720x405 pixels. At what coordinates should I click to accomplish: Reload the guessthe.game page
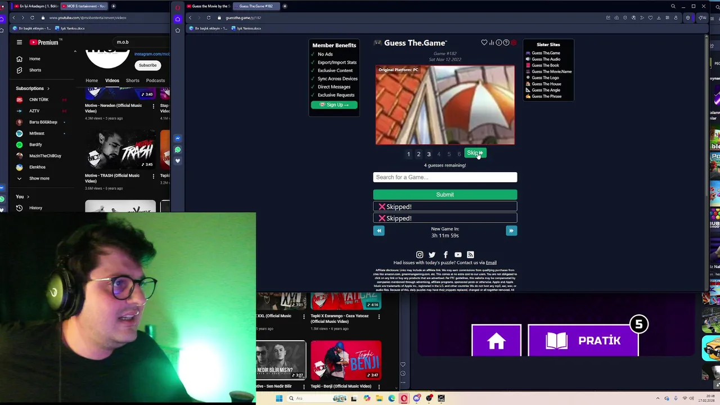pyautogui.click(x=208, y=17)
